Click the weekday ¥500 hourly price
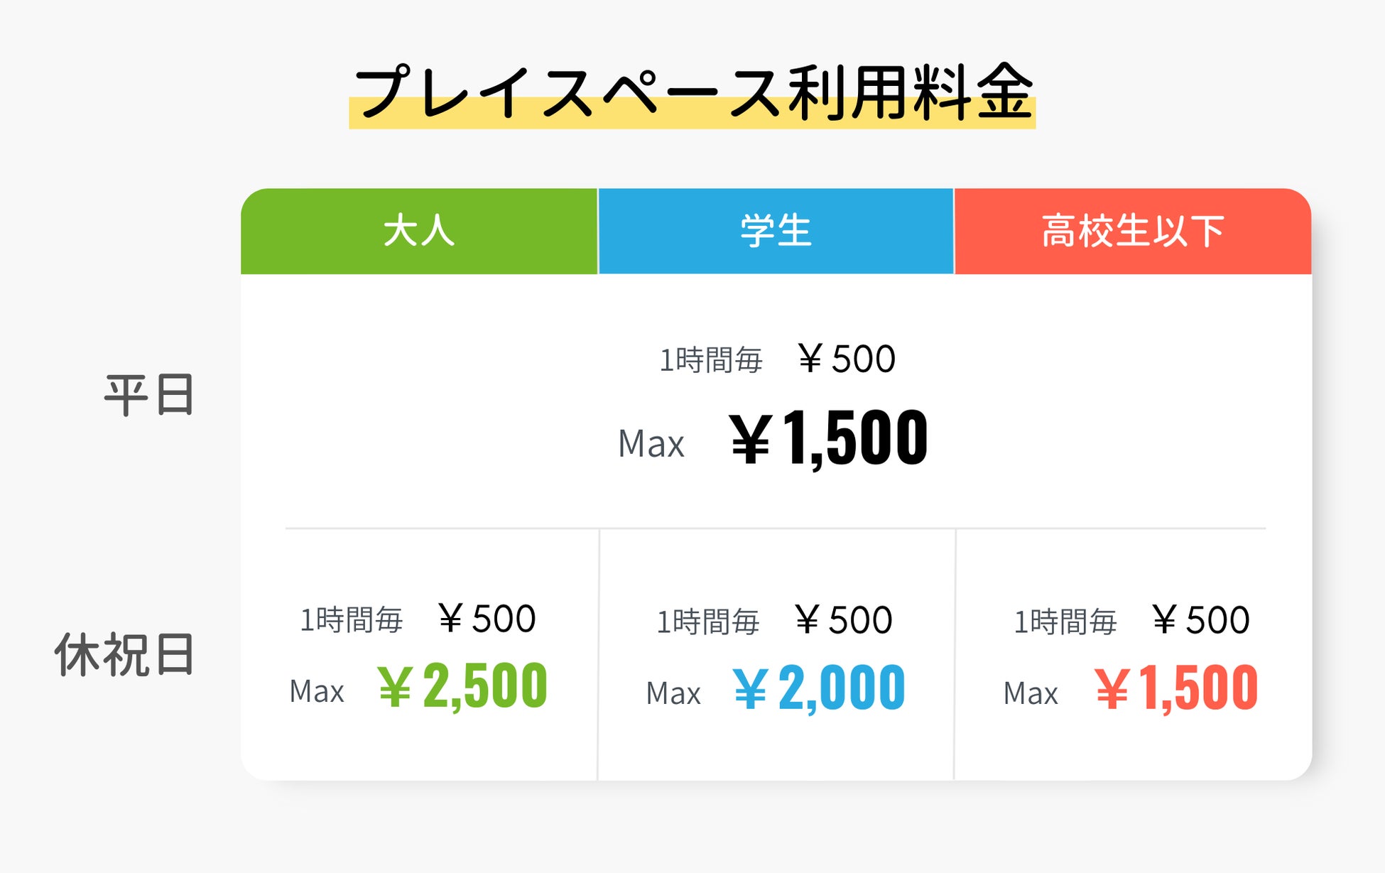Screen dimensions: 1385x873 point(846,359)
